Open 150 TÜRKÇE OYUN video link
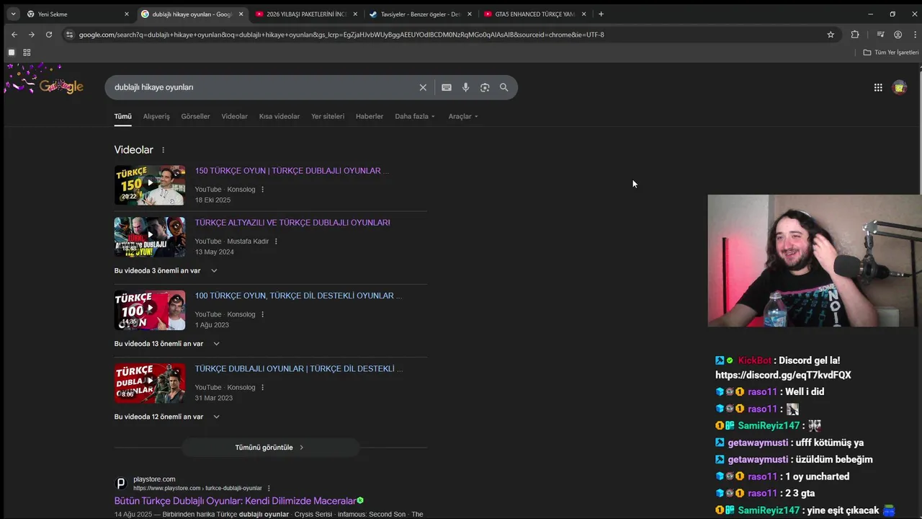 [x=292, y=171]
